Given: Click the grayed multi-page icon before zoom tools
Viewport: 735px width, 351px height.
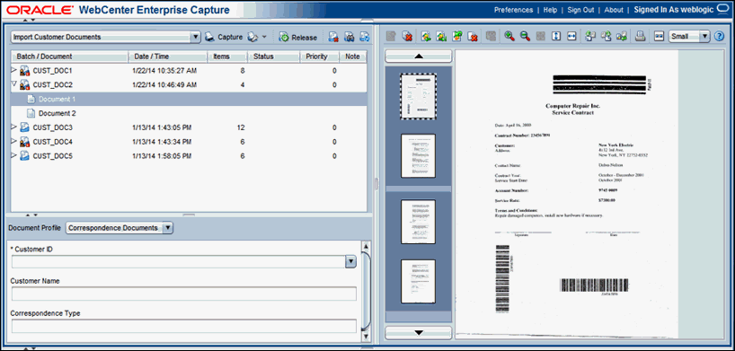Looking at the screenshot, I should [x=491, y=36].
